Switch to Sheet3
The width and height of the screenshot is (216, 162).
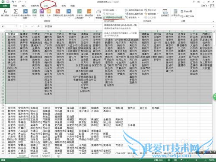coord(46,156)
